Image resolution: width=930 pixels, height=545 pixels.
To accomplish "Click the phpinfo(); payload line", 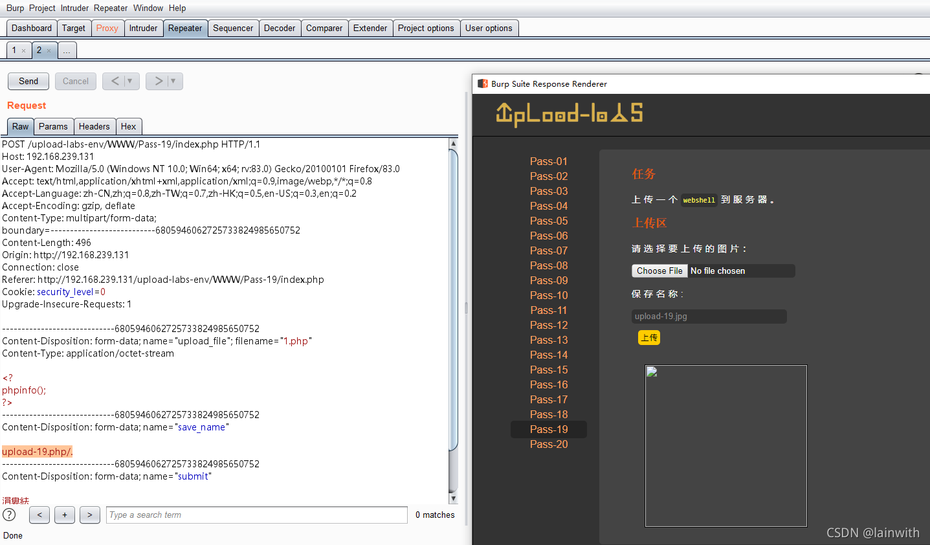I will (x=24, y=390).
